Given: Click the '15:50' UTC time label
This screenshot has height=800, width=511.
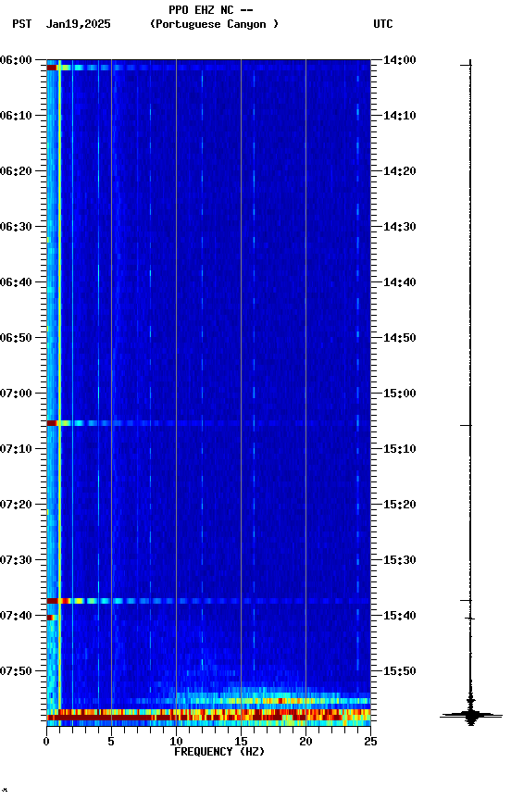Looking at the screenshot, I should pyautogui.click(x=400, y=672).
